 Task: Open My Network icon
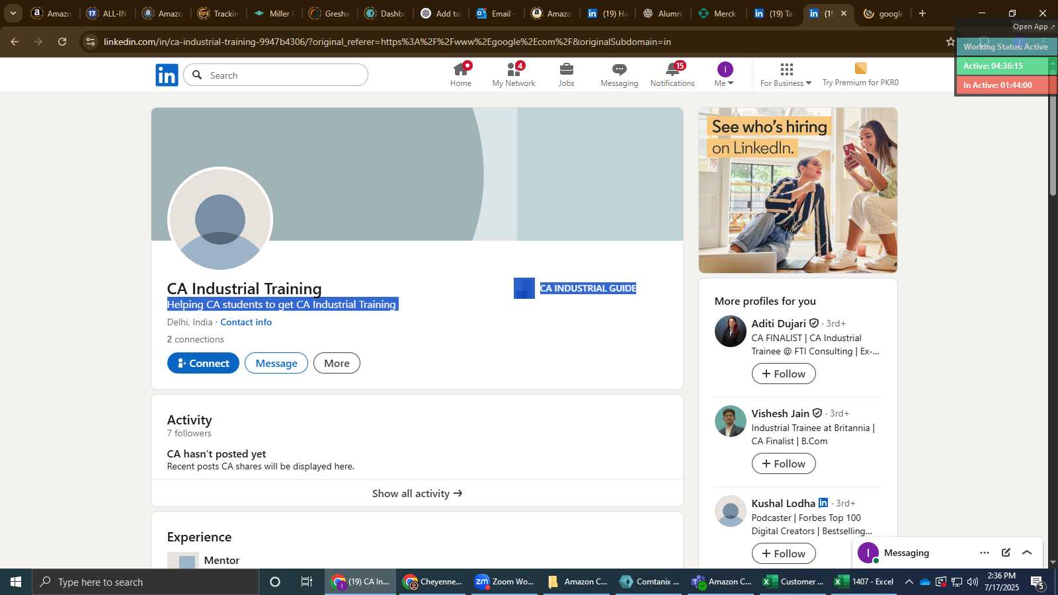pyautogui.click(x=514, y=75)
